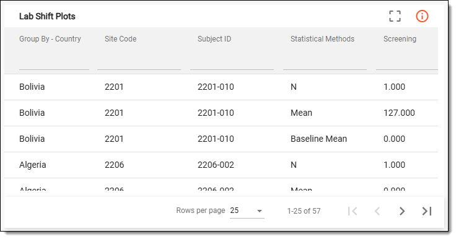Select the 127.000 Screening value
The width and height of the screenshot is (456, 239).
399,113
